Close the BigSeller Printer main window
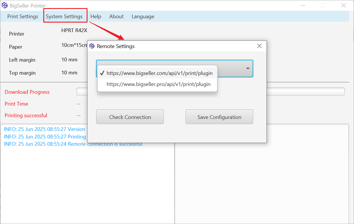 click(343, 5)
